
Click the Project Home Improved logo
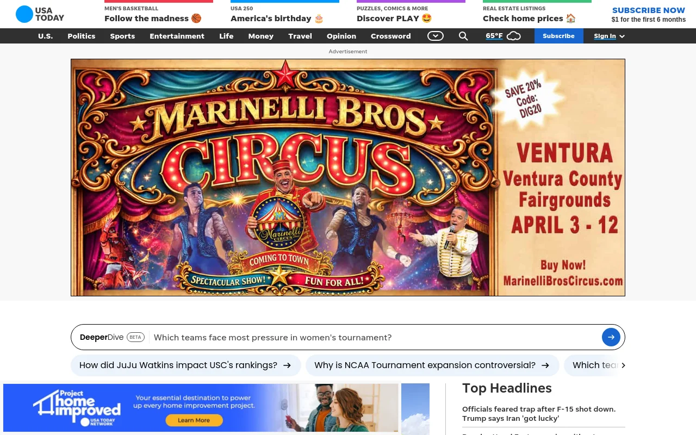(76, 408)
